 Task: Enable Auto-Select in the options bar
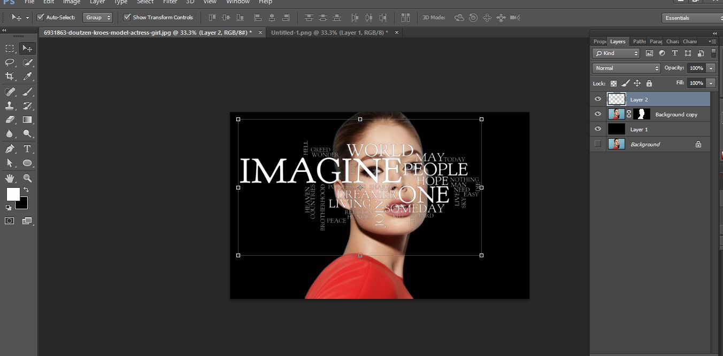coord(40,17)
